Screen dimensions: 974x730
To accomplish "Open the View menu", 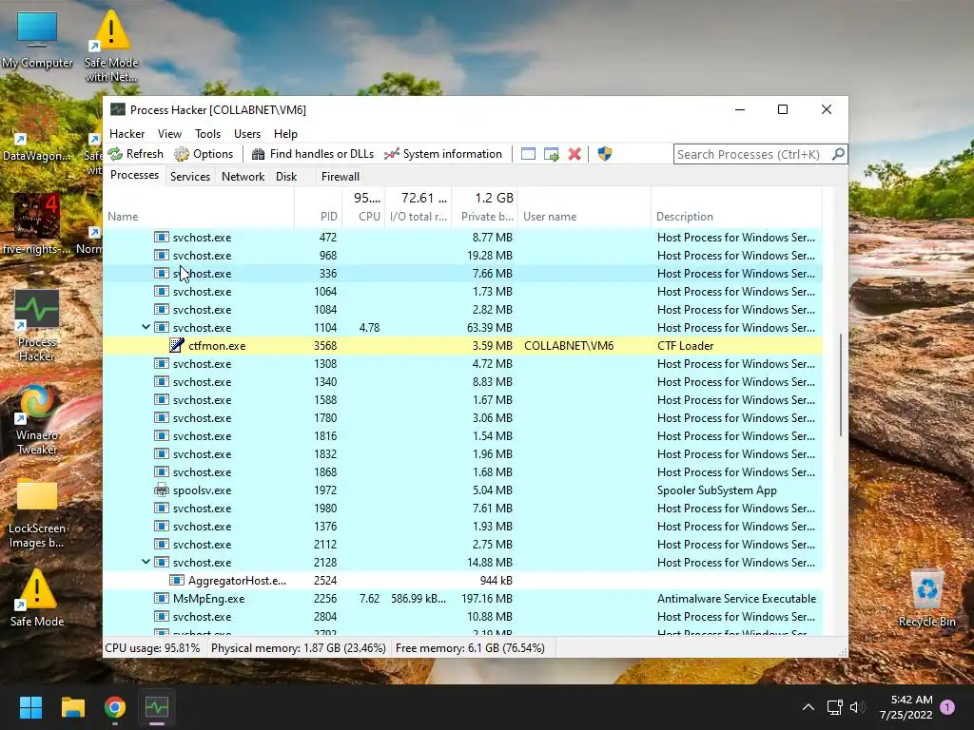I will [x=169, y=133].
